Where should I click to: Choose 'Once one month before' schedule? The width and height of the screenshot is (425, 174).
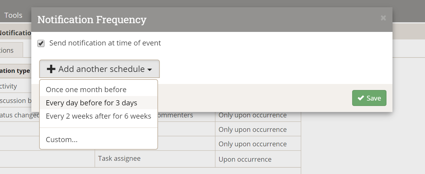(x=86, y=89)
